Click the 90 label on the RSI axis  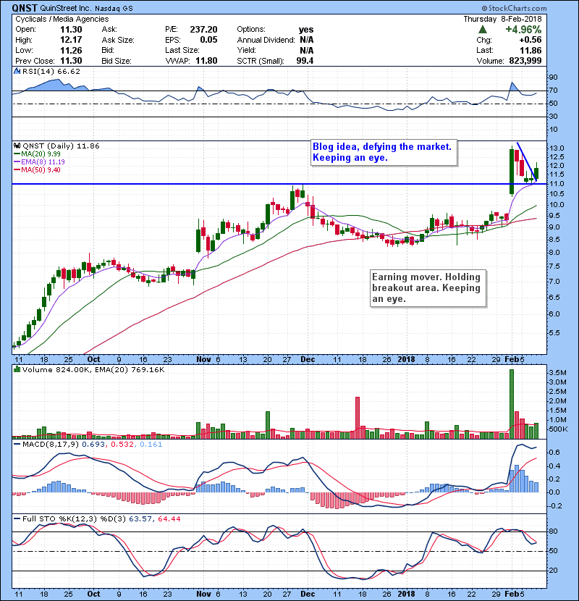click(553, 77)
